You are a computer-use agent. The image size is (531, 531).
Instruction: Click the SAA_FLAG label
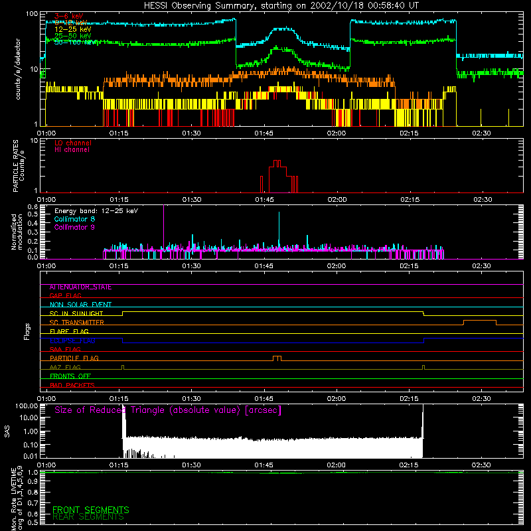[x=65, y=349]
